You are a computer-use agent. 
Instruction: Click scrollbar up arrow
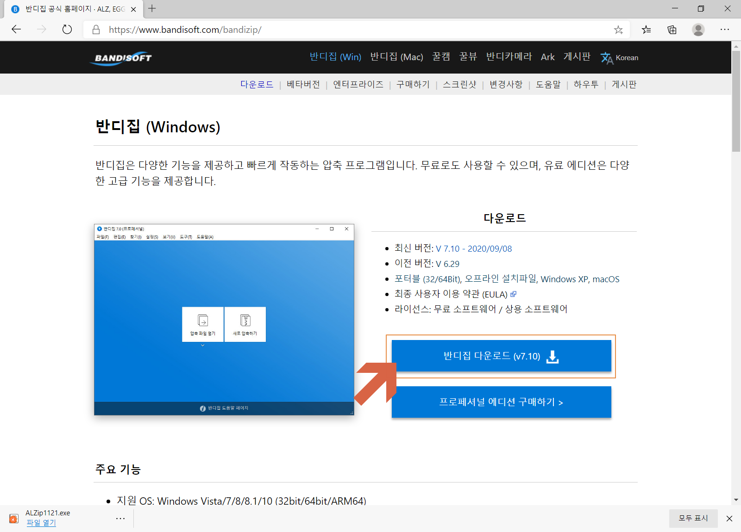[736, 46]
